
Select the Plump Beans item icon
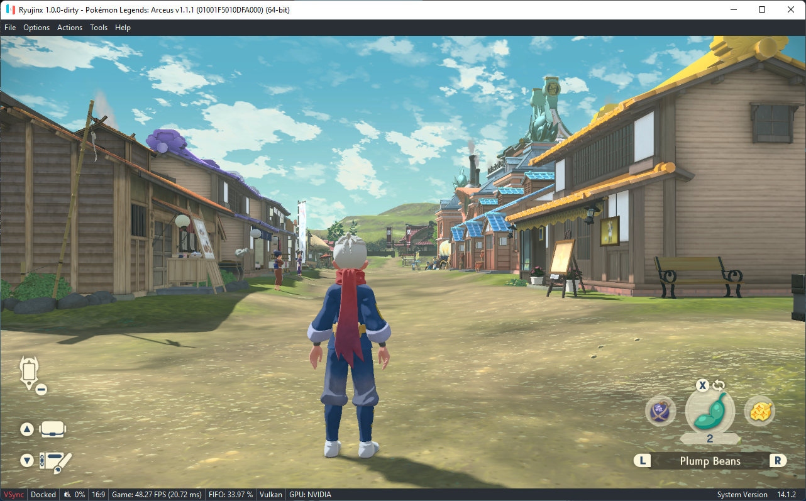pos(709,411)
